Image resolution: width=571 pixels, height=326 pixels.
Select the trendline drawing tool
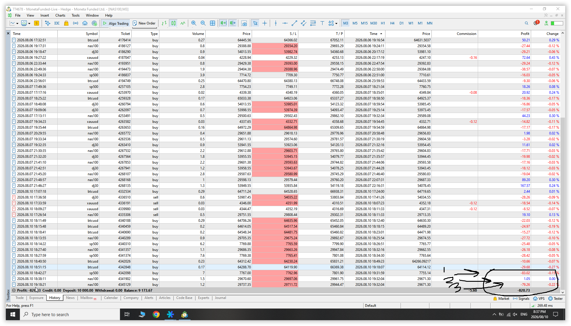point(294,23)
